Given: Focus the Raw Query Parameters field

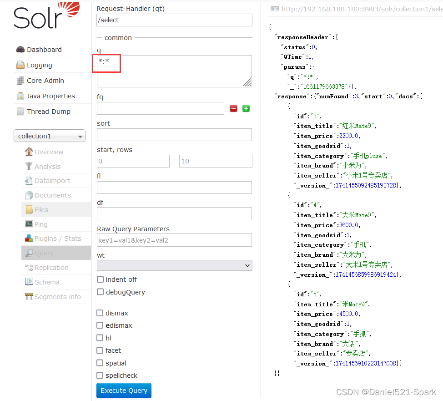Looking at the screenshot, I should click(174, 240).
